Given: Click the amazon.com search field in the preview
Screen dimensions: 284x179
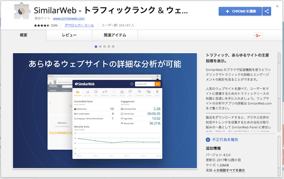Looking at the screenshot, I should click(x=145, y=84).
